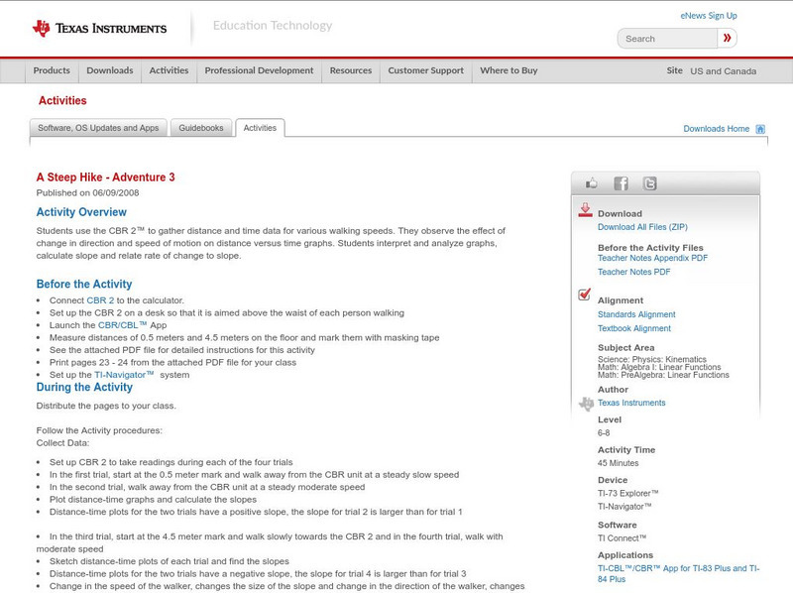The image size is (793, 593).
Task: Open Teacher Notes Appendix PDF
Action: tap(652, 258)
